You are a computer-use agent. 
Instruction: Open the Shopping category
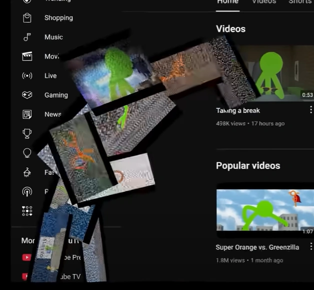(59, 18)
